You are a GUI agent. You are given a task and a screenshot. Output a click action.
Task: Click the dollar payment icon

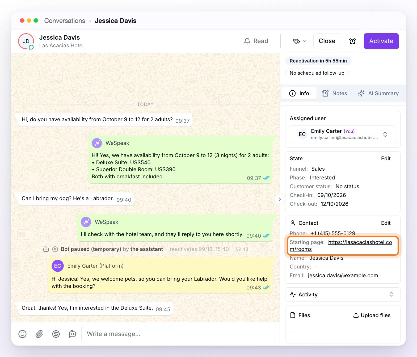56,334
